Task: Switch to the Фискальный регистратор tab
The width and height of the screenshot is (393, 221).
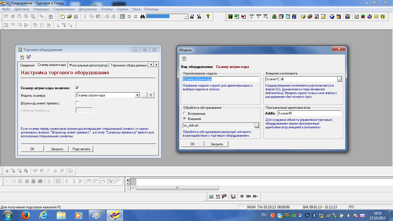Action: (88, 65)
